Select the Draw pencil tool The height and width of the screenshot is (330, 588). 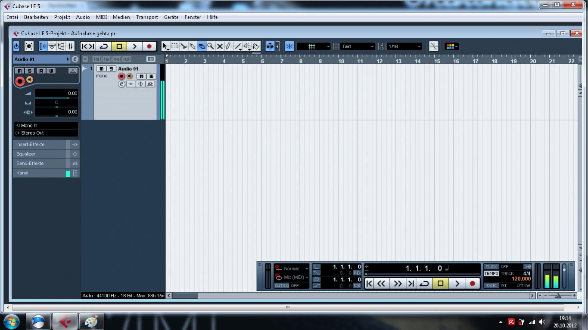[x=229, y=46]
